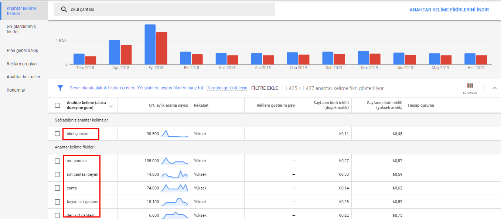
Task: Select the deri sırt çantası checkbox
Action: pyautogui.click(x=57, y=215)
